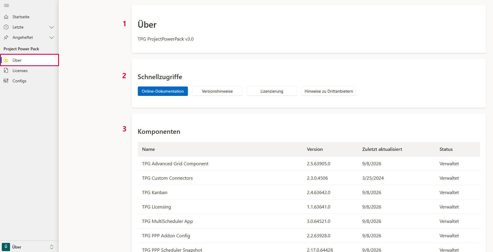The height and width of the screenshot is (252, 493).
Task: Open the Angeheftet menu item
Action: (29, 37)
